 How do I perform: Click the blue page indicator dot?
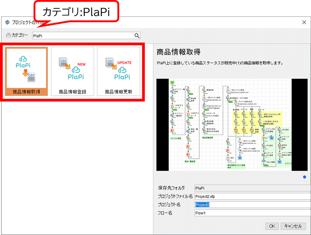click(305, 177)
